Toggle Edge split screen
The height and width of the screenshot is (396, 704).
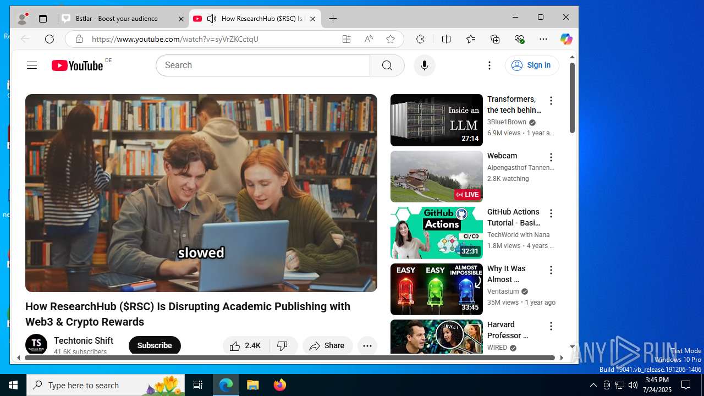447,39
